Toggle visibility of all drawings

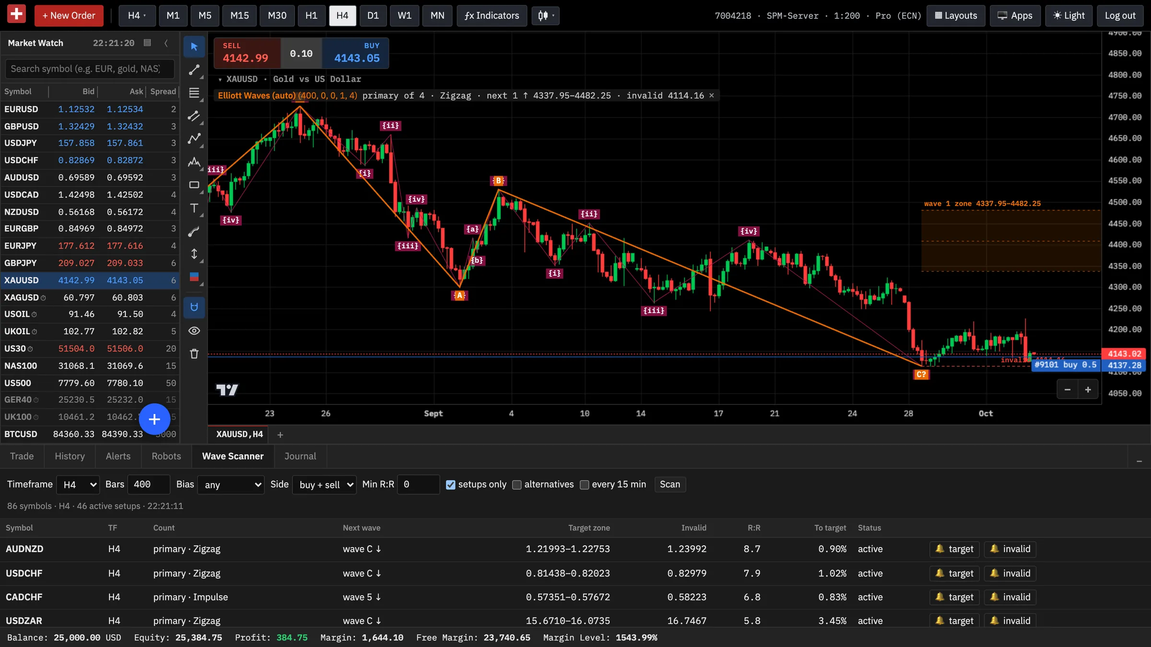coord(194,331)
